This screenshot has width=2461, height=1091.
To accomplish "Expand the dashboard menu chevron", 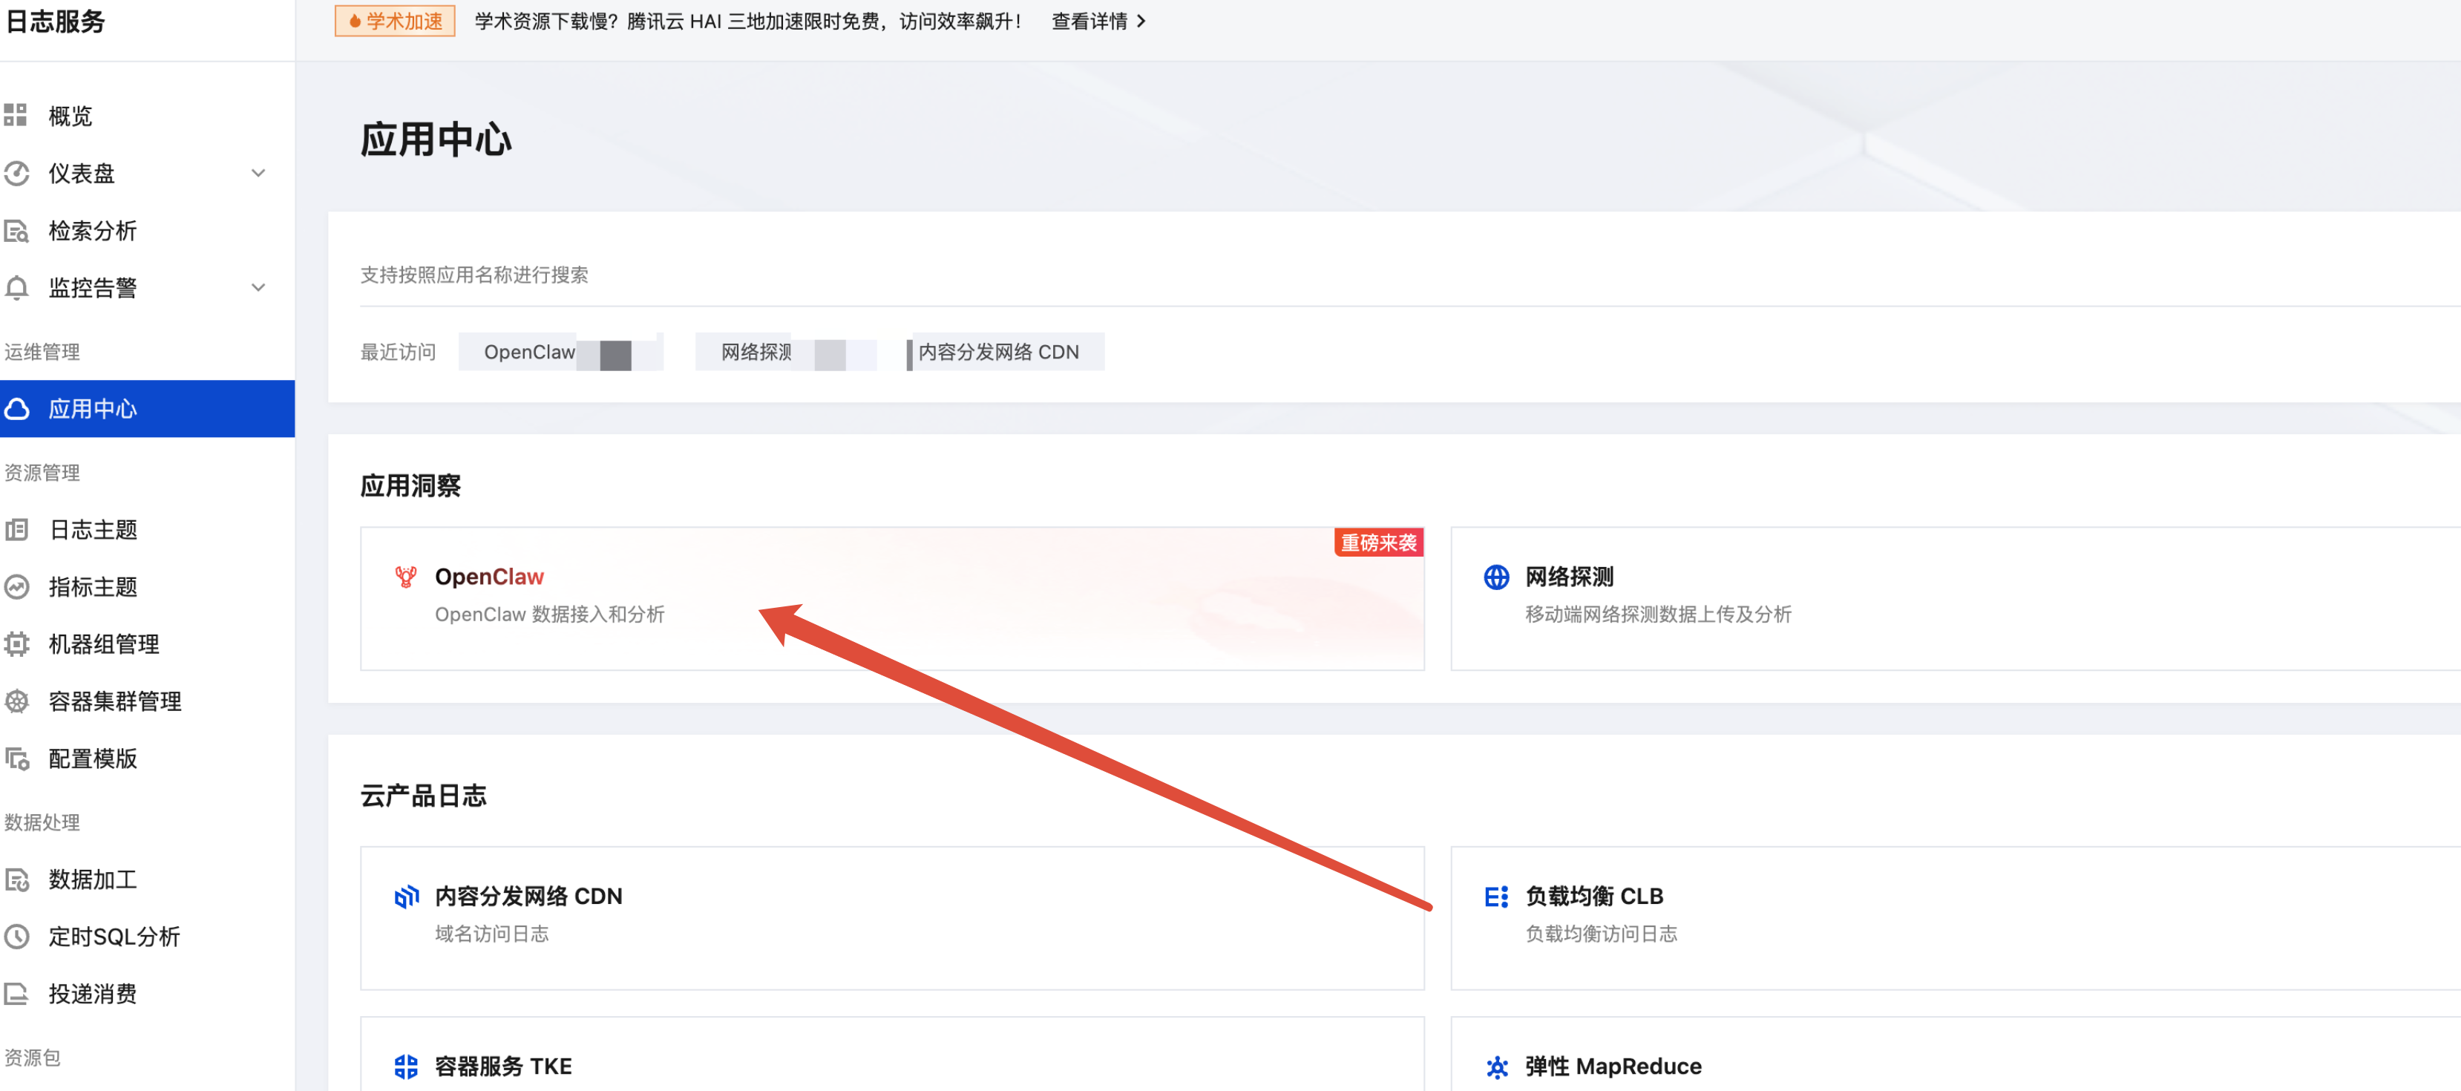I will pyautogui.click(x=258, y=173).
